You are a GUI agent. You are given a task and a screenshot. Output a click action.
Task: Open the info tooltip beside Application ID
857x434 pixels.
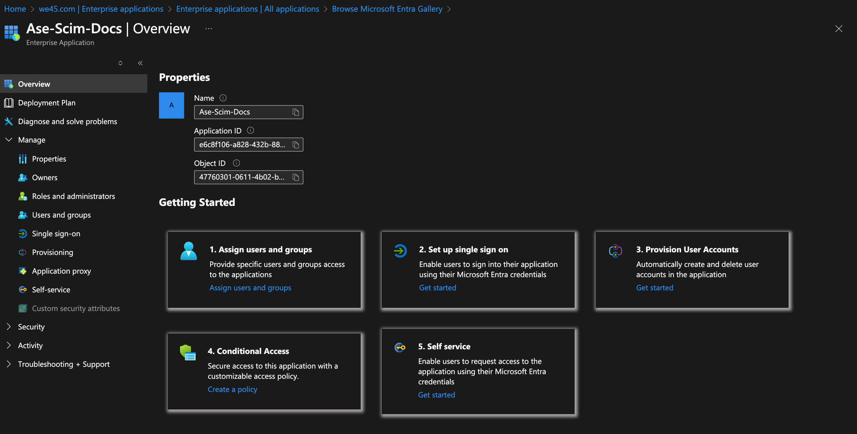click(250, 130)
